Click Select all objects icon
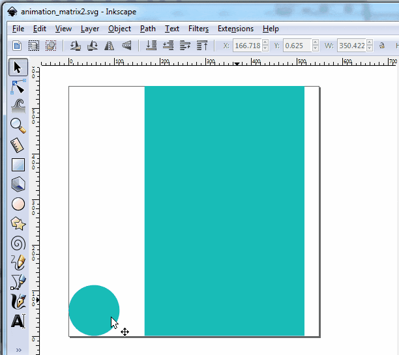The image size is (399, 355). point(17,46)
